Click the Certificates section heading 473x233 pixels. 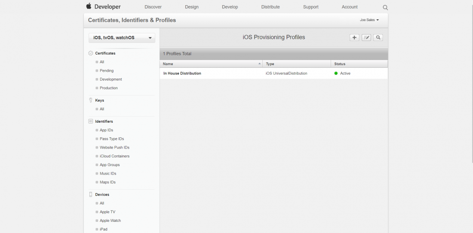click(105, 53)
